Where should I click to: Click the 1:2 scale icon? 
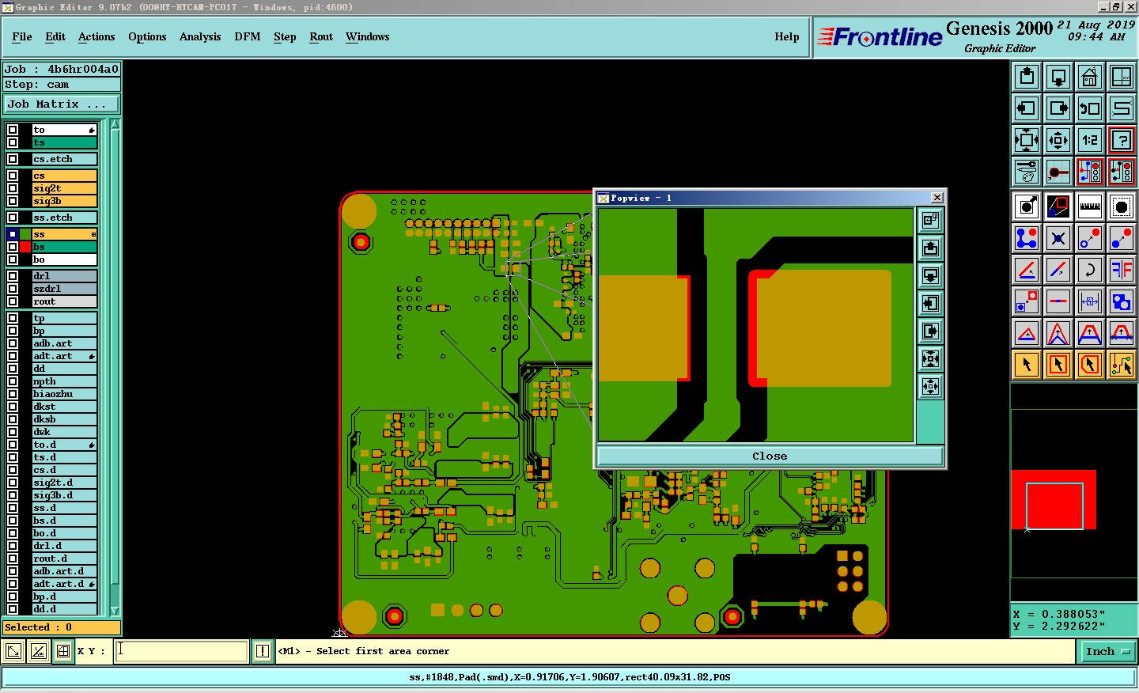[1090, 140]
